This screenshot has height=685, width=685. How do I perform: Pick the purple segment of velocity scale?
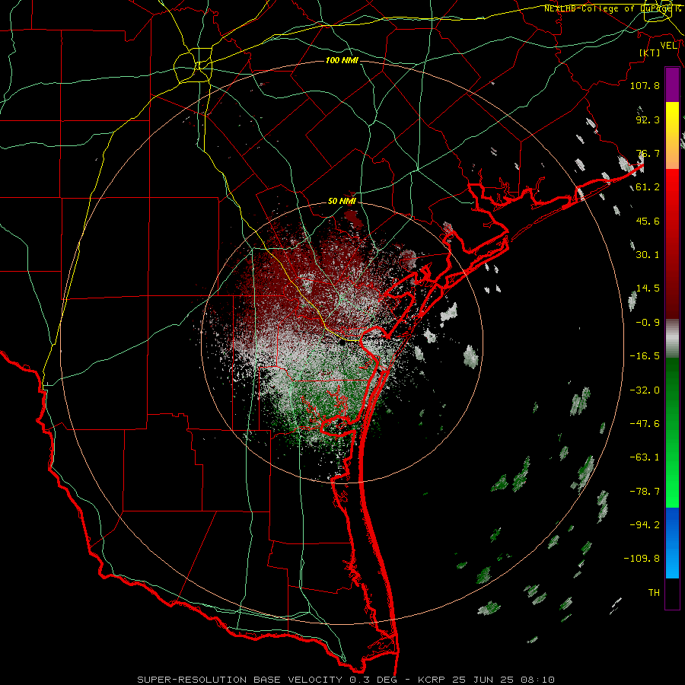point(672,84)
